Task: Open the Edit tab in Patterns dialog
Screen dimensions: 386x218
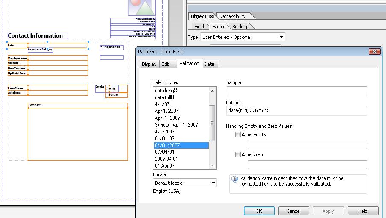Action: [165, 64]
